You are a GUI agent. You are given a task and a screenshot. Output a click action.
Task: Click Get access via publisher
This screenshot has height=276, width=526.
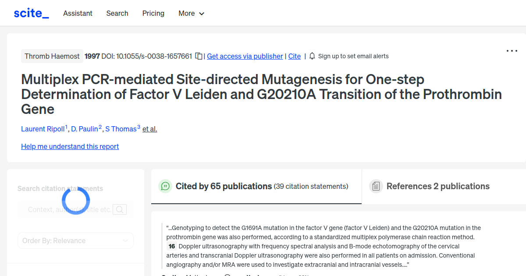coord(245,56)
